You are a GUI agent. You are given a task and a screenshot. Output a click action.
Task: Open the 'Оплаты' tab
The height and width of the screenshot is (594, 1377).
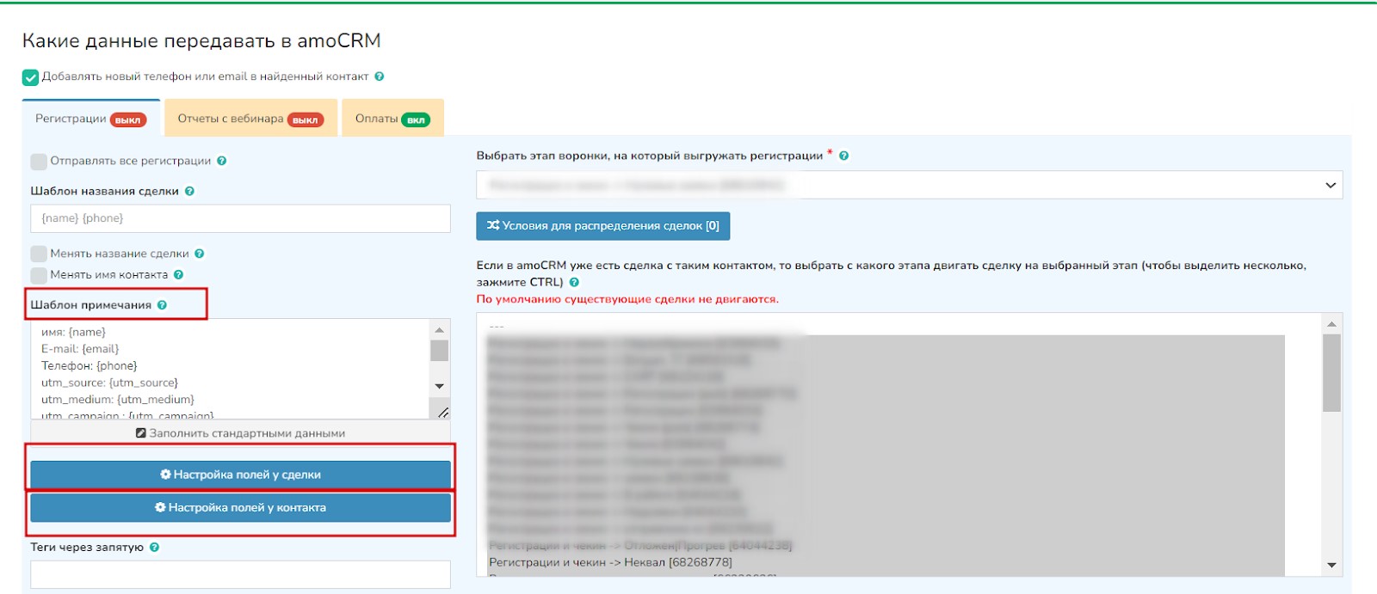(x=392, y=119)
